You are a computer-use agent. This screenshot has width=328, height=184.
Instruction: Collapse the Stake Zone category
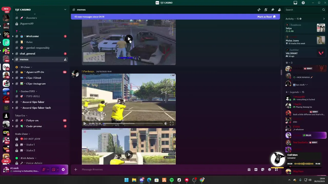point(23,134)
